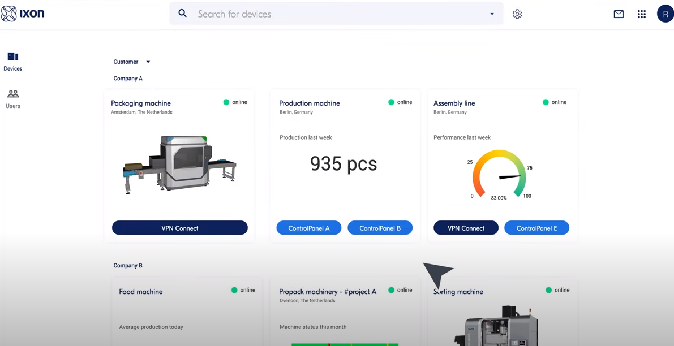The image size is (674, 346).
Task: Click the machine status bar chart
Action: tap(345, 344)
